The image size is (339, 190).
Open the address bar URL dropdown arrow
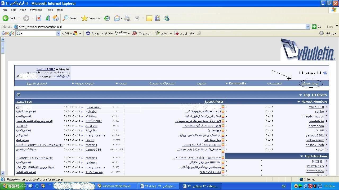pos(307,27)
